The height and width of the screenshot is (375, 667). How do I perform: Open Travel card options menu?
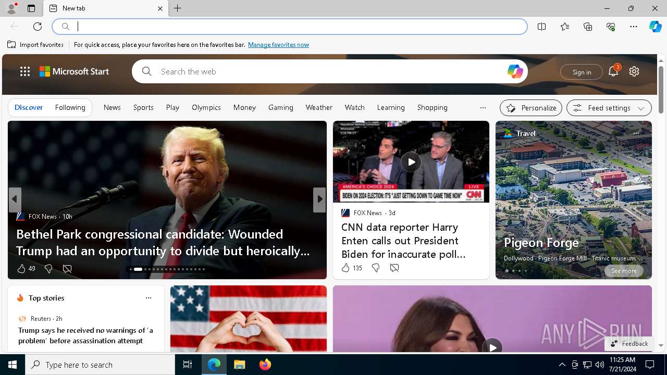click(636, 133)
